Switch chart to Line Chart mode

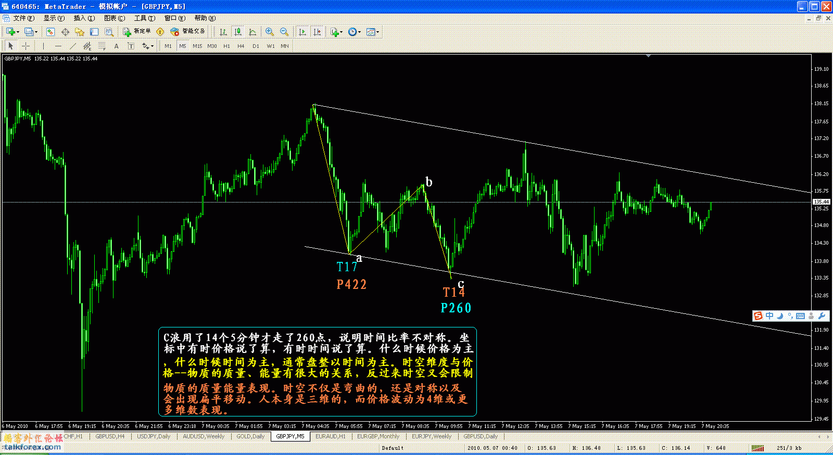click(x=253, y=32)
